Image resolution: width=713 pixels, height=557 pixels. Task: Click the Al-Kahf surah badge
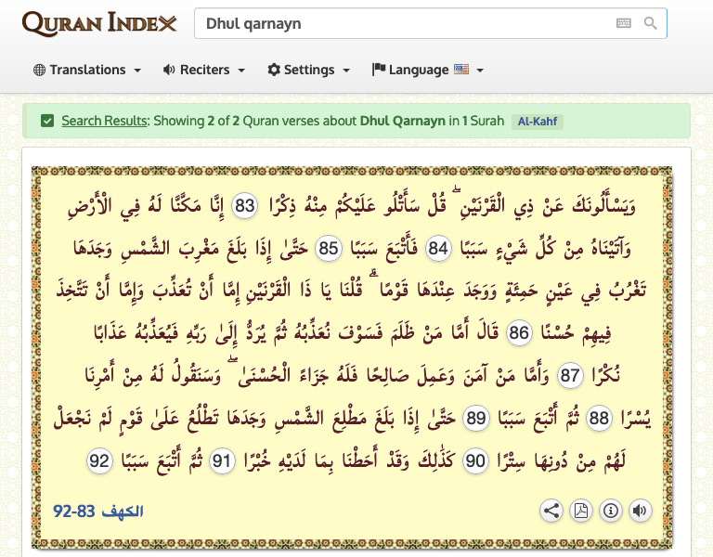537,122
